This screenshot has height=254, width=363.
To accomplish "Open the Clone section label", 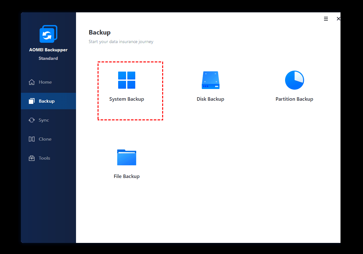I will click(45, 139).
